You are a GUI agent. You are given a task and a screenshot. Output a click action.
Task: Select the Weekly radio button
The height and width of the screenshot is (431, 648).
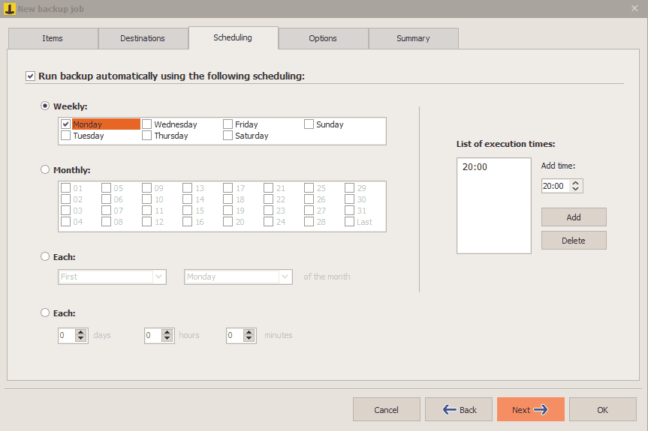(45, 106)
